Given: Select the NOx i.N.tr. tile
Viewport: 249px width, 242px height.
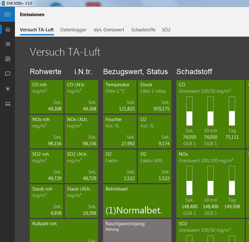Looking at the screenshot, I should pyautogui.click(x=81, y=132).
